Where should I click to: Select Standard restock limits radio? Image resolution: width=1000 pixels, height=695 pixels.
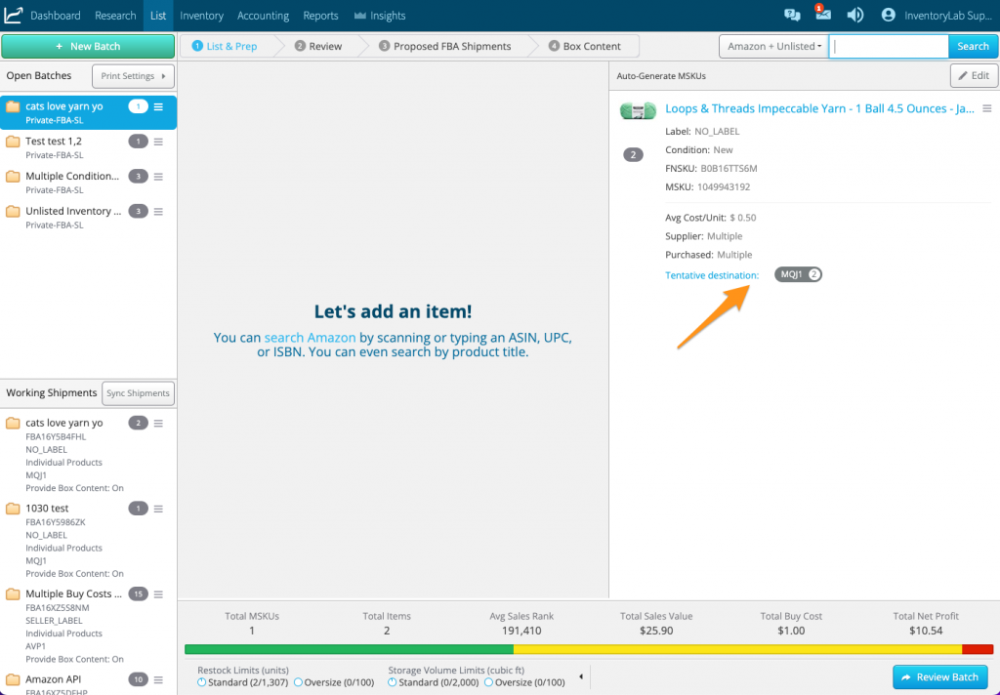click(x=201, y=683)
